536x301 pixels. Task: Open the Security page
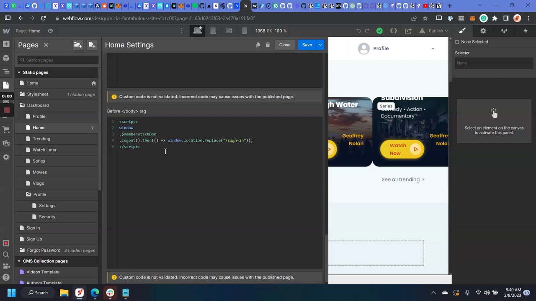click(57, 217)
